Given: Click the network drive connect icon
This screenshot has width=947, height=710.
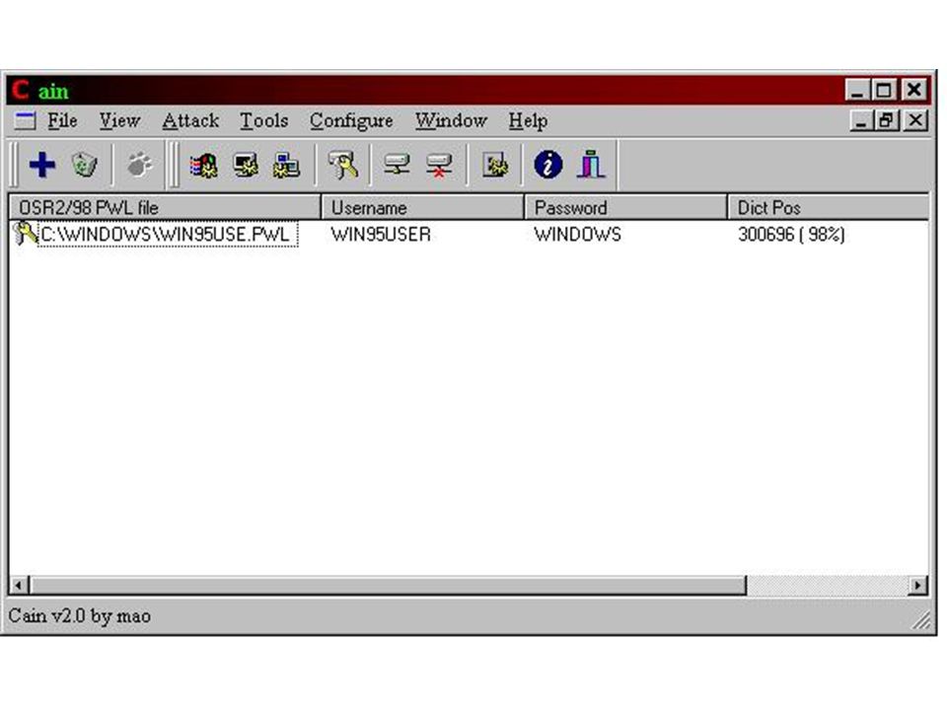Looking at the screenshot, I should [x=397, y=165].
